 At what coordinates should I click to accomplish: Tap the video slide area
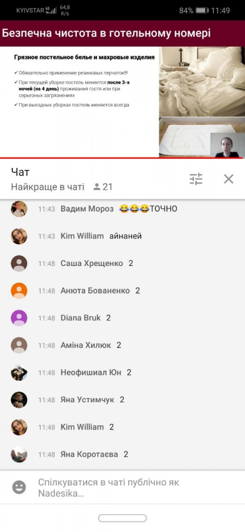tap(123, 102)
